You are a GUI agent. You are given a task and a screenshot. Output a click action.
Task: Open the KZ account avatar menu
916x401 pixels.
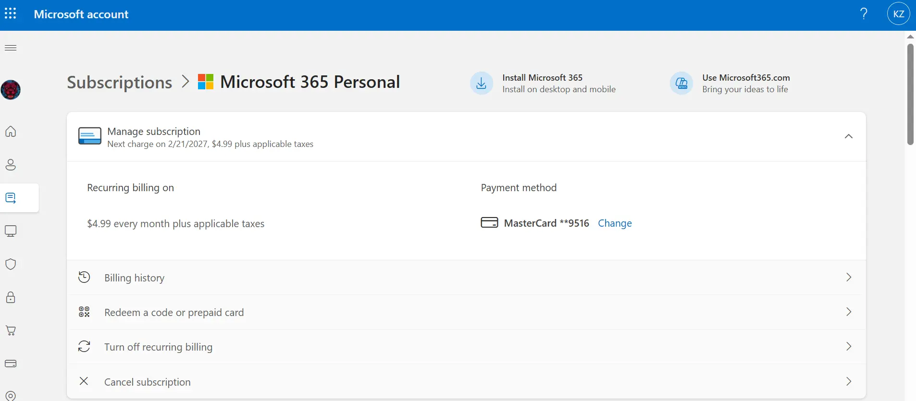click(x=899, y=14)
